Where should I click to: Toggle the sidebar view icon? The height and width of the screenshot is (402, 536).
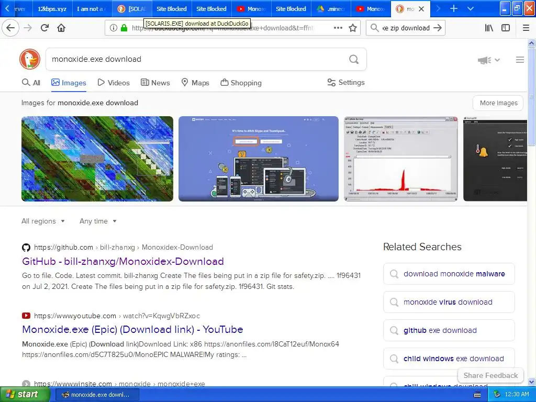click(x=506, y=28)
